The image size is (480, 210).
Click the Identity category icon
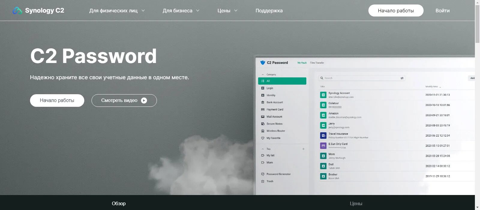263,95
